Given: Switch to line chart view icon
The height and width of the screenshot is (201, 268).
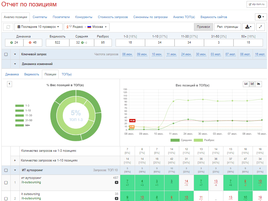Looking at the screenshot, I should 252,84.
